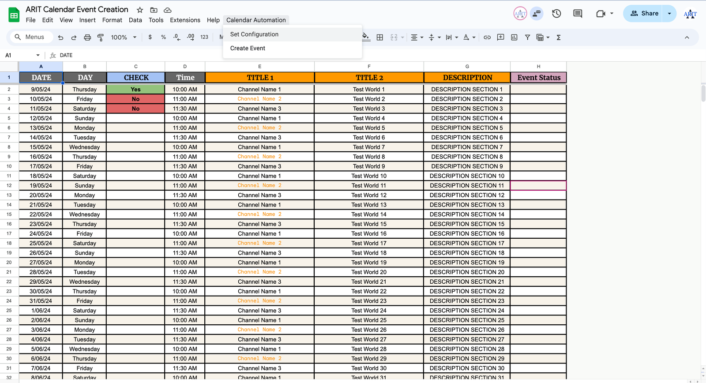Viewport: 706px width, 383px height.
Task: Select the row 12 header
Action: click(x=9, y=186)
